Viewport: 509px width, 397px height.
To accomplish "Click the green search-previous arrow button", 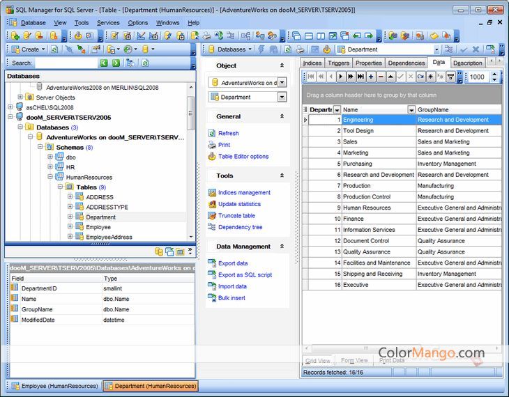I will coord(104,63).
